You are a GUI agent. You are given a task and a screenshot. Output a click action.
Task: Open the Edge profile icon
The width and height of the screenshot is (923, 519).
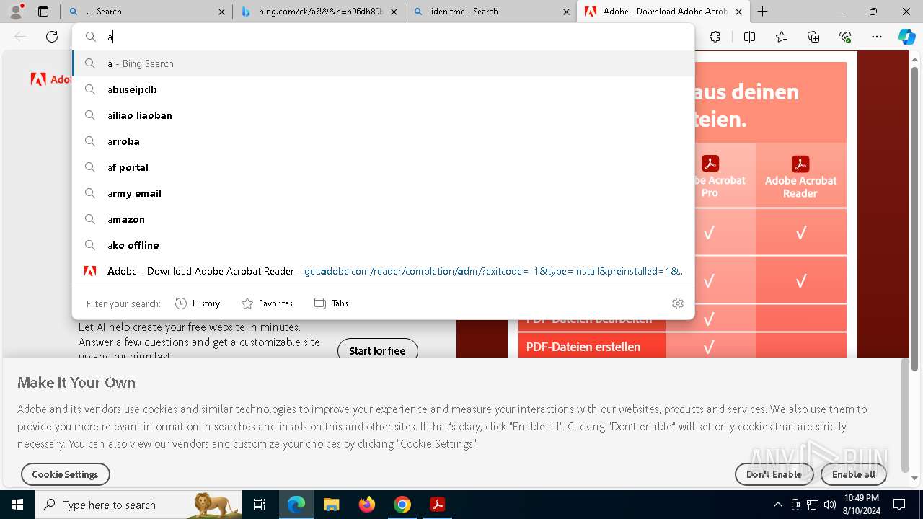tap(16, 12)
